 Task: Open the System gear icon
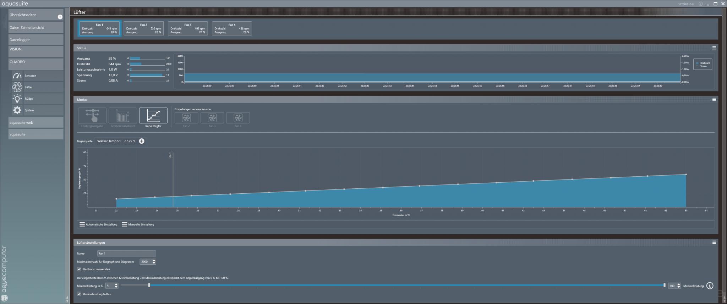17,110
